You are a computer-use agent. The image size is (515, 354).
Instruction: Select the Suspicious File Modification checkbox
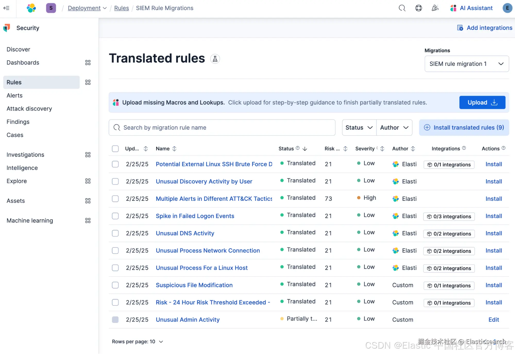coord(115,285)
